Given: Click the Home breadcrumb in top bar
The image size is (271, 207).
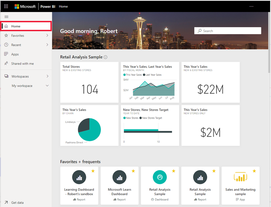Looking at the screenshot, I should click(x=63, y=7).
